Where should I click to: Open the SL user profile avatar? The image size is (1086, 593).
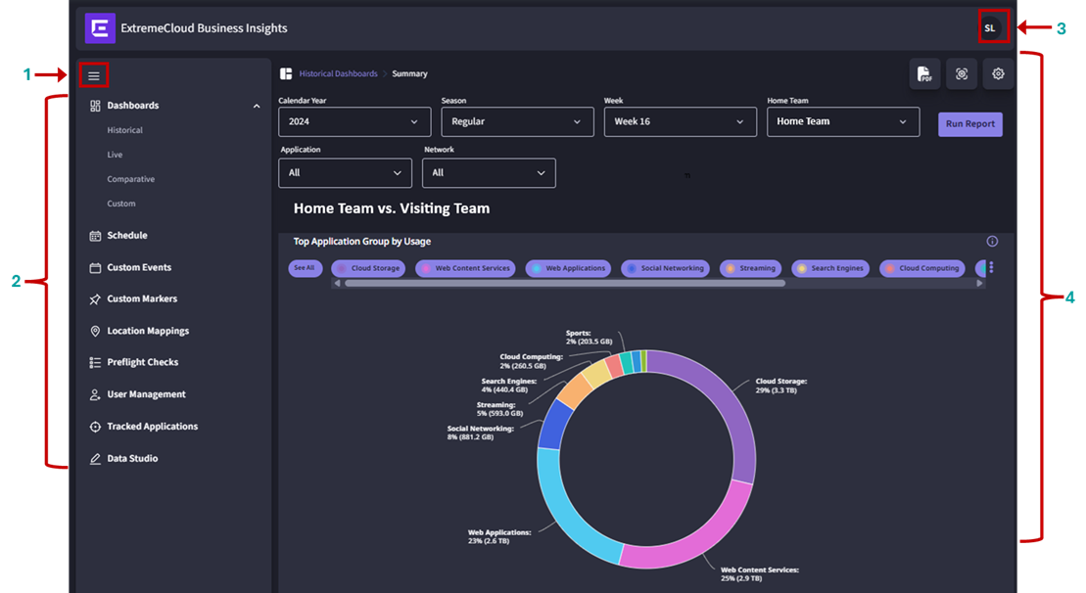[990, 28]
